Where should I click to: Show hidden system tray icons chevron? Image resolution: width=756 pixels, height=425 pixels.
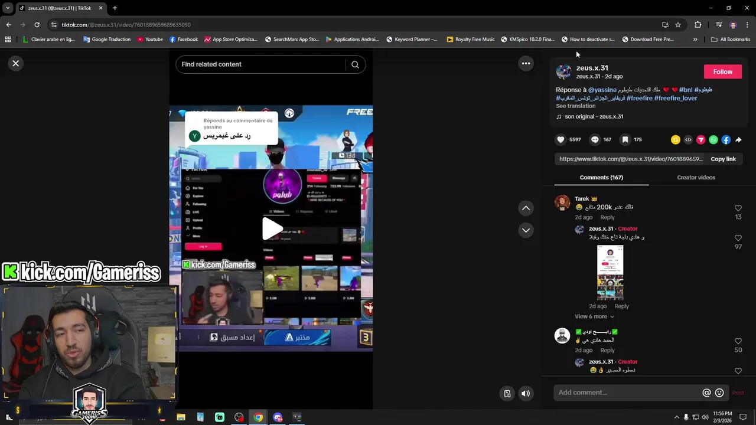pyautogui.click(x=676, y=417)
